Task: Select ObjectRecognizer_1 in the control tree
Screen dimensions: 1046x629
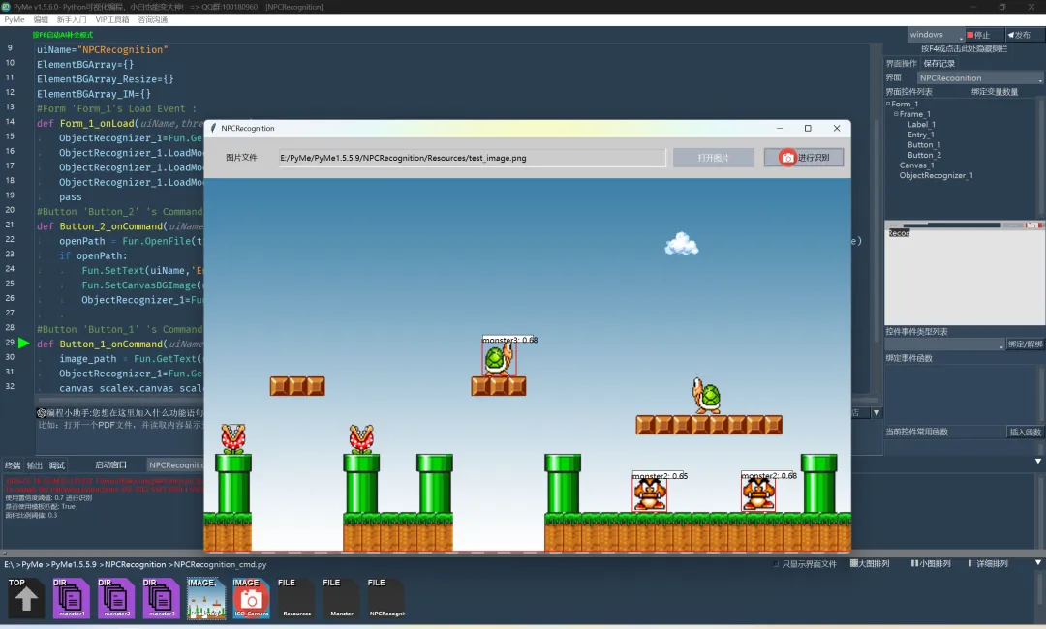Action: (936, 175)
